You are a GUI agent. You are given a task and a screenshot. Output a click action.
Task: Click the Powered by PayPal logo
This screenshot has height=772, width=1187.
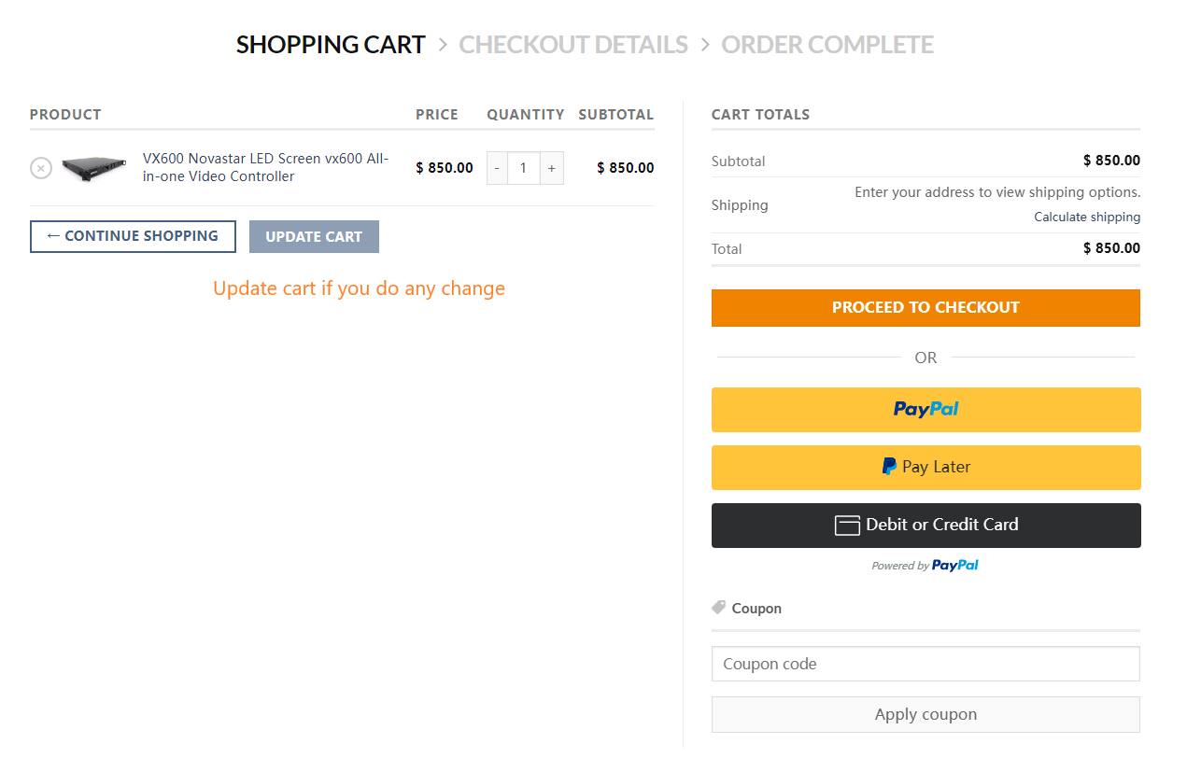[x=954, y=566]
